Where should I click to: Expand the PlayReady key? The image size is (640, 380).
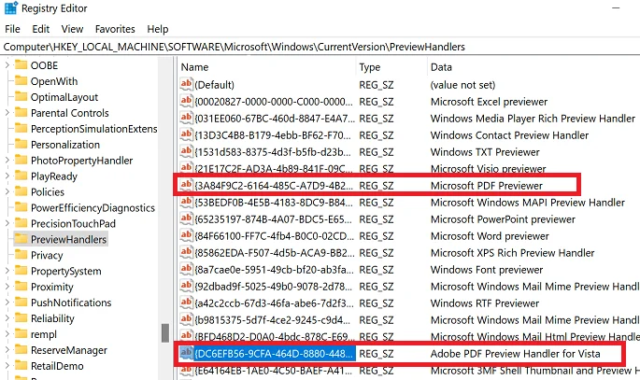coord(7,176)
